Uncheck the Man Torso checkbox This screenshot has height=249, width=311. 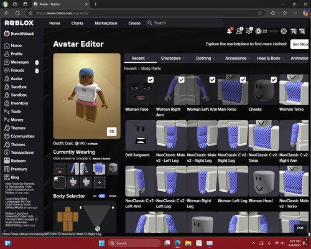[243, 80]
